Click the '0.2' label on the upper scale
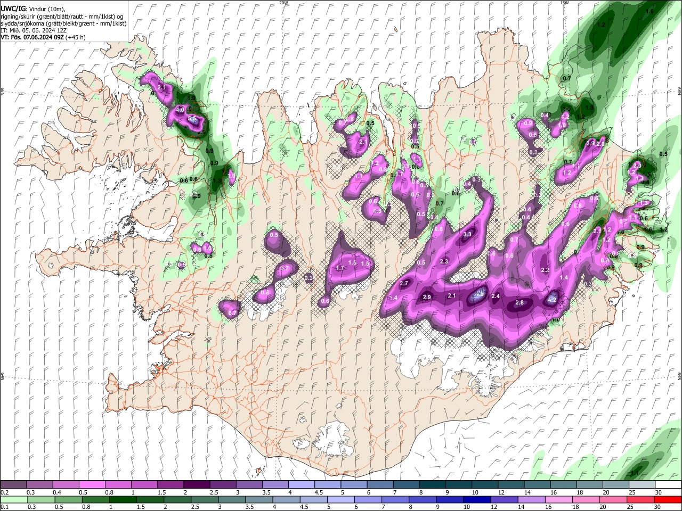682x511 pixels. tap(4, 492)
